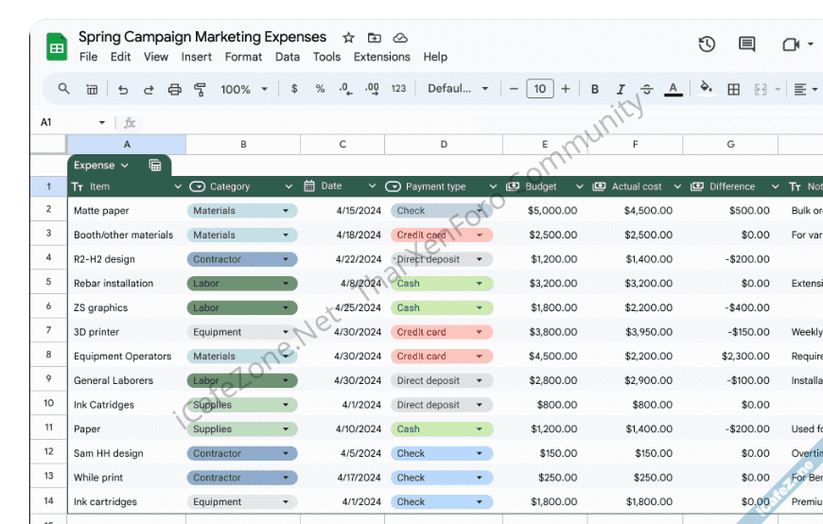Toggle bold formatting
This screenshot has height=524, width=823.
(x=595, y=89)
